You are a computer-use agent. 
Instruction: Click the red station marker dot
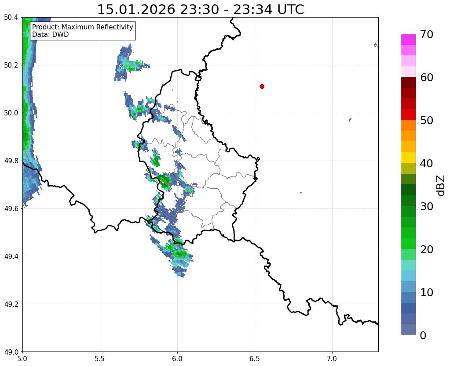pyautogui.click(x=262, y=86)
